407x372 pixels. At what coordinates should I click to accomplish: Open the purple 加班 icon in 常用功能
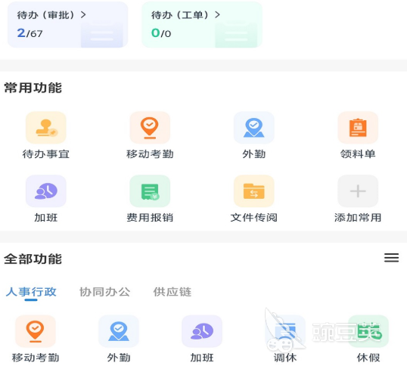[x=46, y=191]
